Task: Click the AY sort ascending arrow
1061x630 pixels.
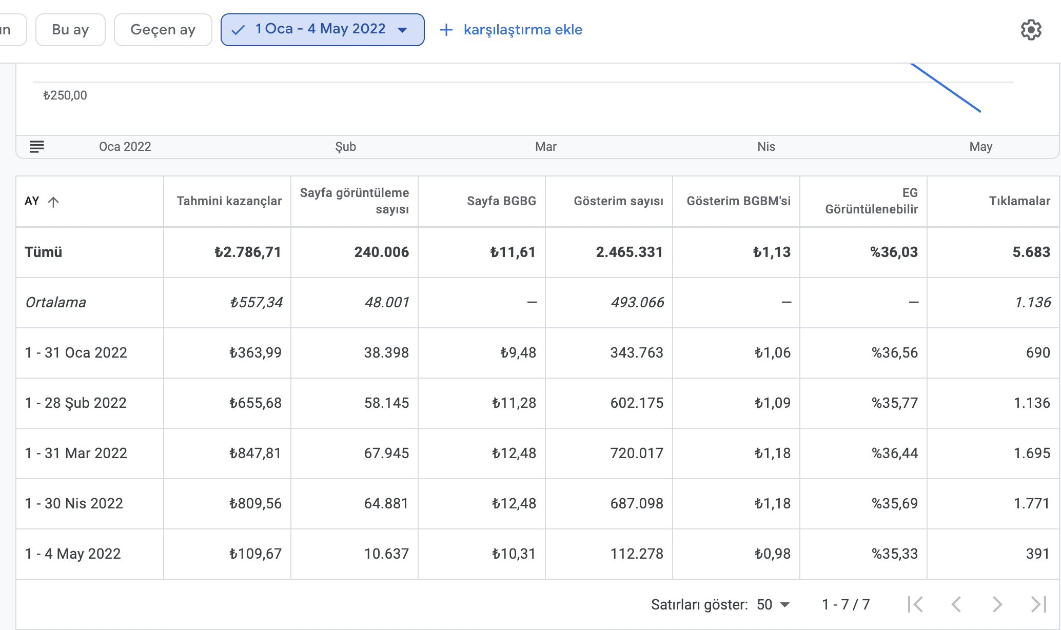Action: [53, 202]
